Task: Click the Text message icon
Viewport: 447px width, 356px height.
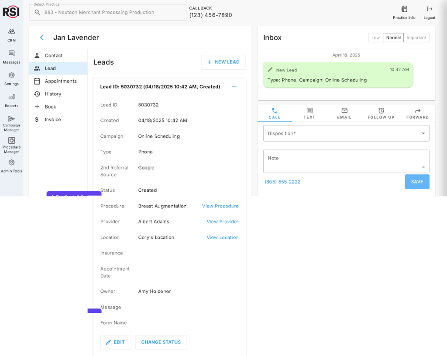Action: [x=309, y=110]
